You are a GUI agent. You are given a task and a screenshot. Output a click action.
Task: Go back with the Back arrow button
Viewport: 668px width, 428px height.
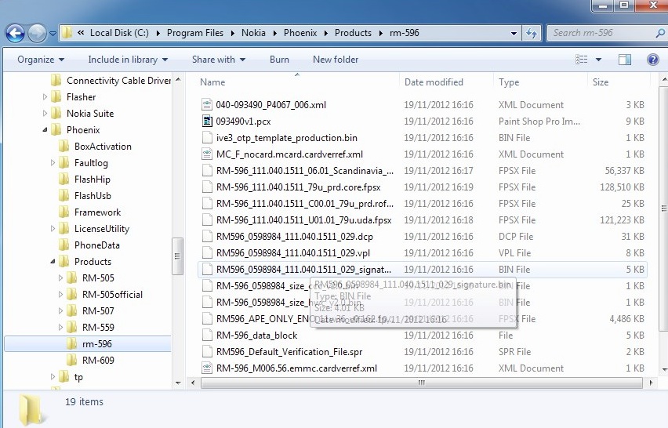16,33
